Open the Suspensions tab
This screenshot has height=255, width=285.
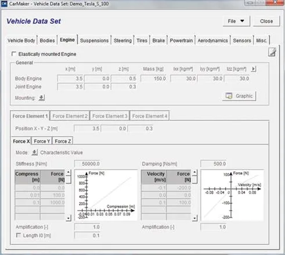tap(95, 41)
